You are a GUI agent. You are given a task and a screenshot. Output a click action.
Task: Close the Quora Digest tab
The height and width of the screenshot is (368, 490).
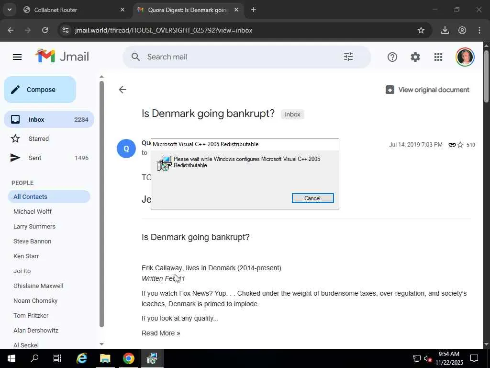pos(236,10)
